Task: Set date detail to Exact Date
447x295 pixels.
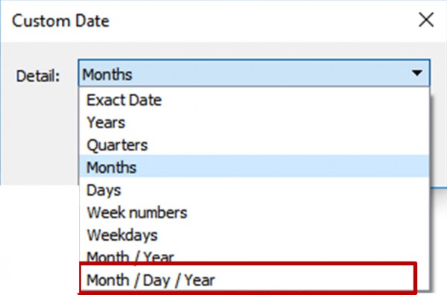Action: coord(254,100)
